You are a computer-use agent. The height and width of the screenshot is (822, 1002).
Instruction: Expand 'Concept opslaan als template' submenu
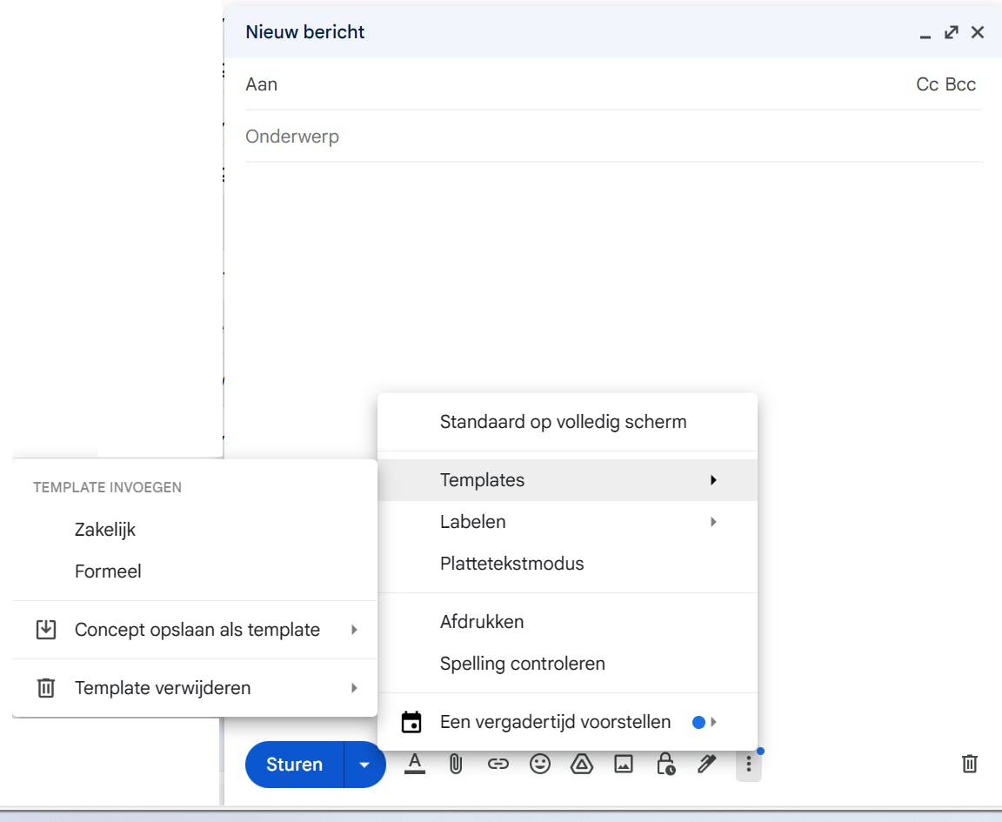click(197, 630)
